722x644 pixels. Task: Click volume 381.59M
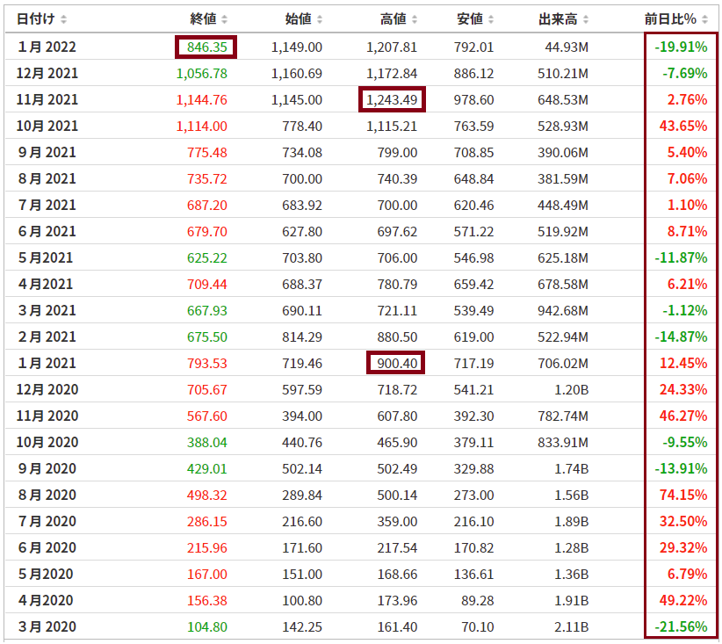pos(563,178)
